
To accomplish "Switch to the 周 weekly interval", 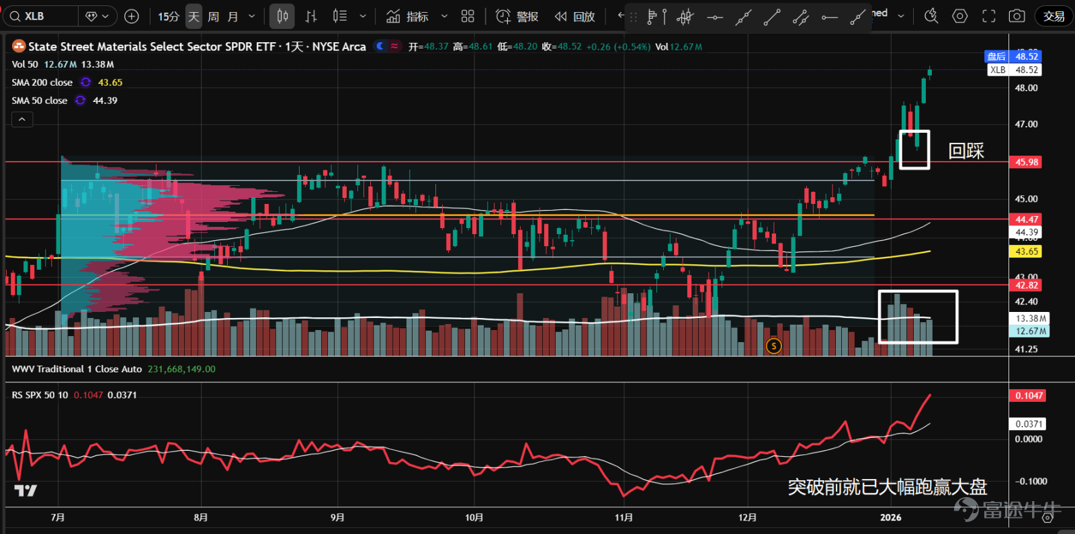I will pyautogui.click(x=213, y=16).
